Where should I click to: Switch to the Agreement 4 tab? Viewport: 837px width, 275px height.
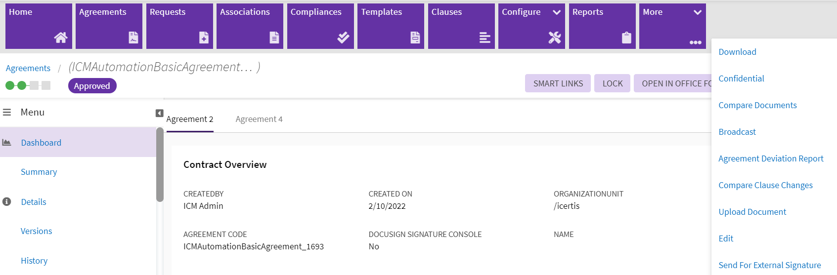[259, 119]
